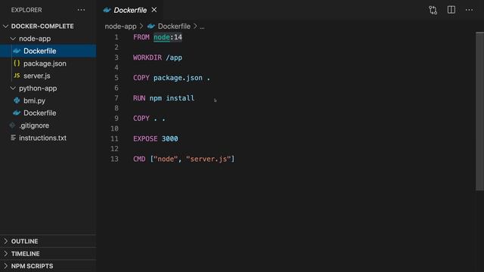Click port number 3000 on line 11
This screenshot has width=484, height=272.
[x=169, y=139]
